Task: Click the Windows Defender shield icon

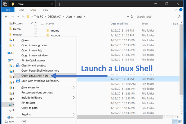Action: (18, 81)
